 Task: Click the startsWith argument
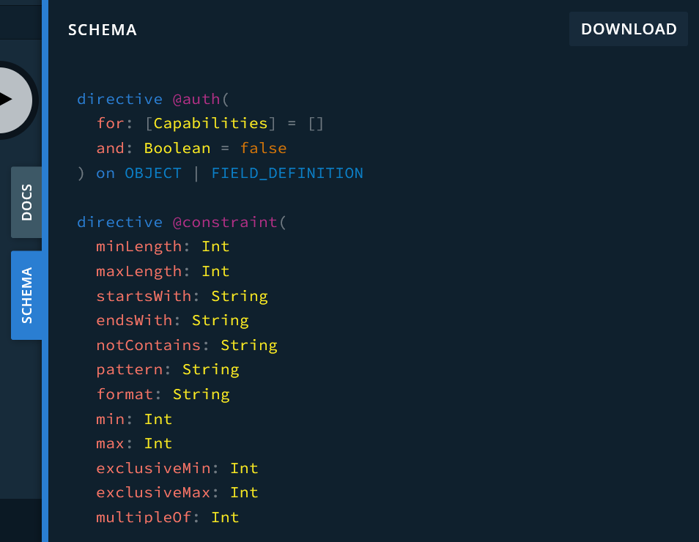pyautogui.click(x=144, y=296)
